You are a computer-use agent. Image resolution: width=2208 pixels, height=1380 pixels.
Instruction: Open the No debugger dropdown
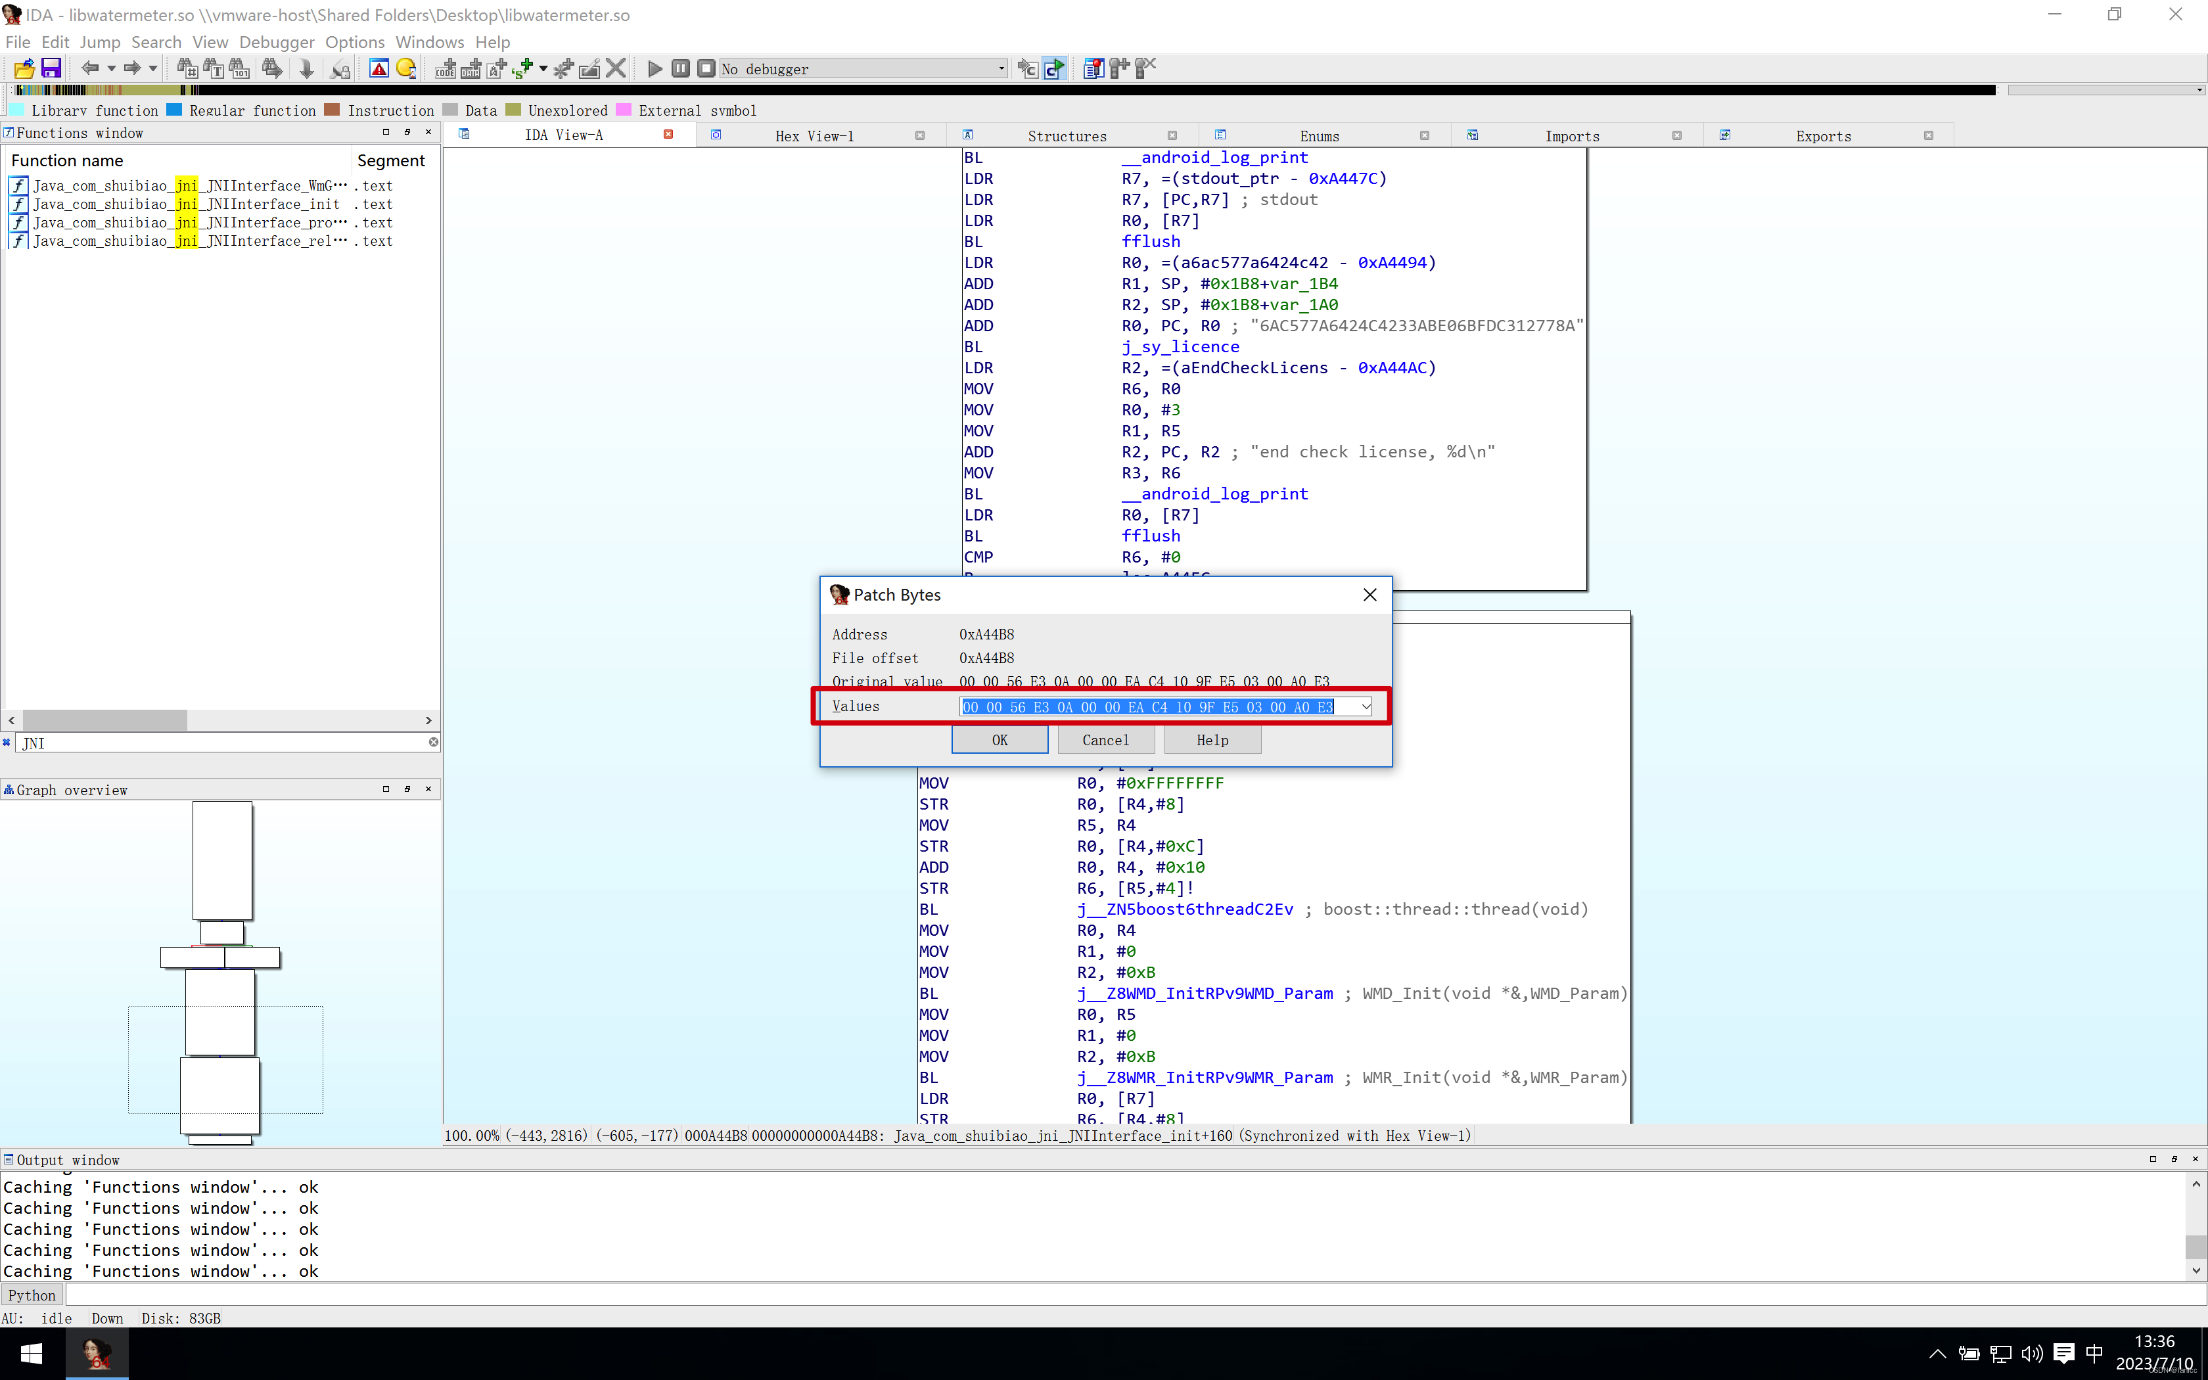click(x=863, y=68)
